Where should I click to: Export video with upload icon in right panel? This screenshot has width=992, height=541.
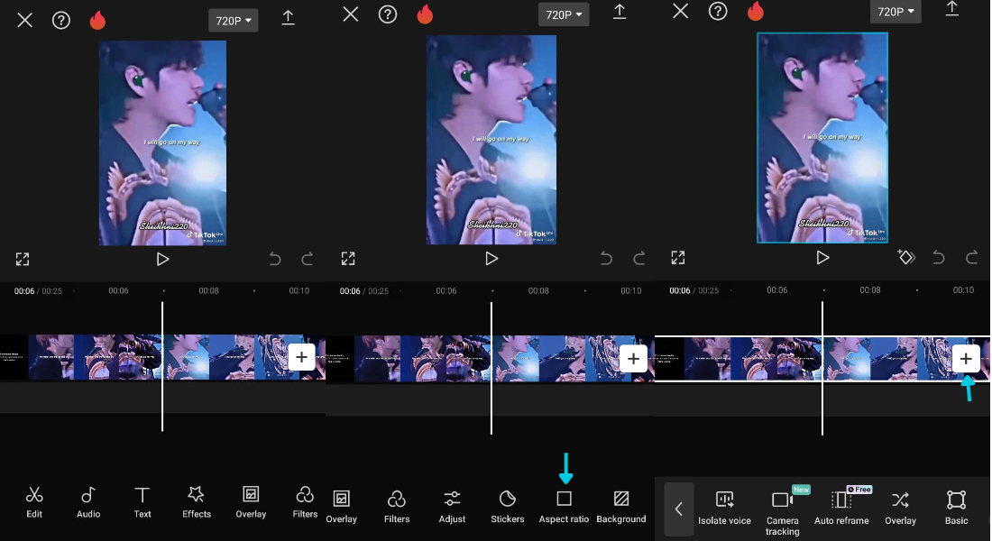951,8
